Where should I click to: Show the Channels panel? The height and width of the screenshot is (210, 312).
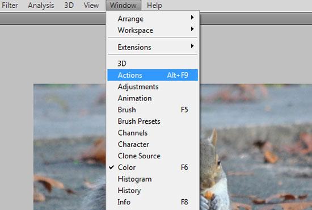point(153,133)
